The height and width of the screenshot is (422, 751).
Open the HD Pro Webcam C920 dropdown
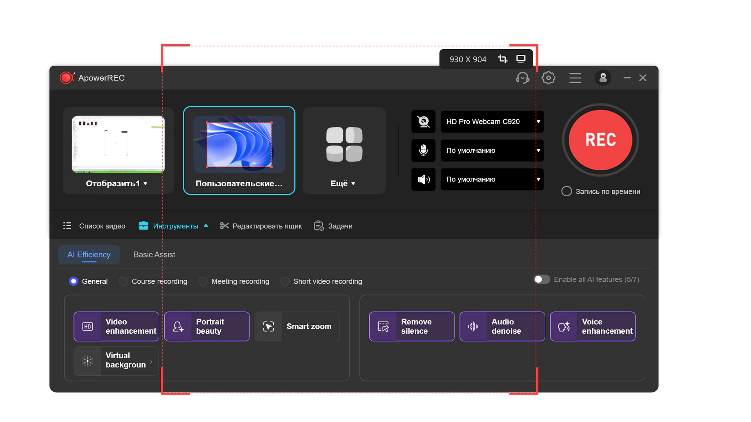pos(492,122)
